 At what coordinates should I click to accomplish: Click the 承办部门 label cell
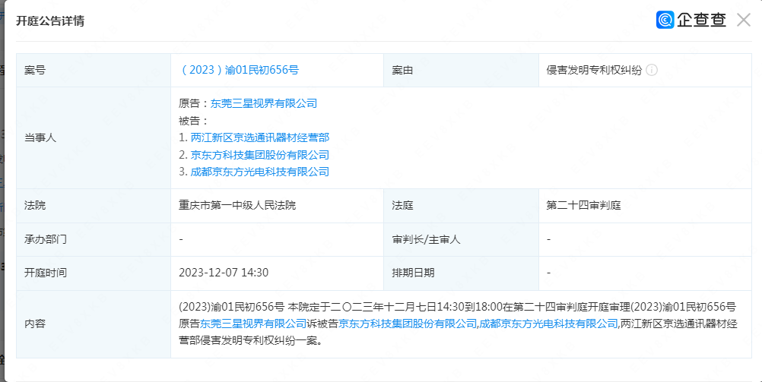94,239
